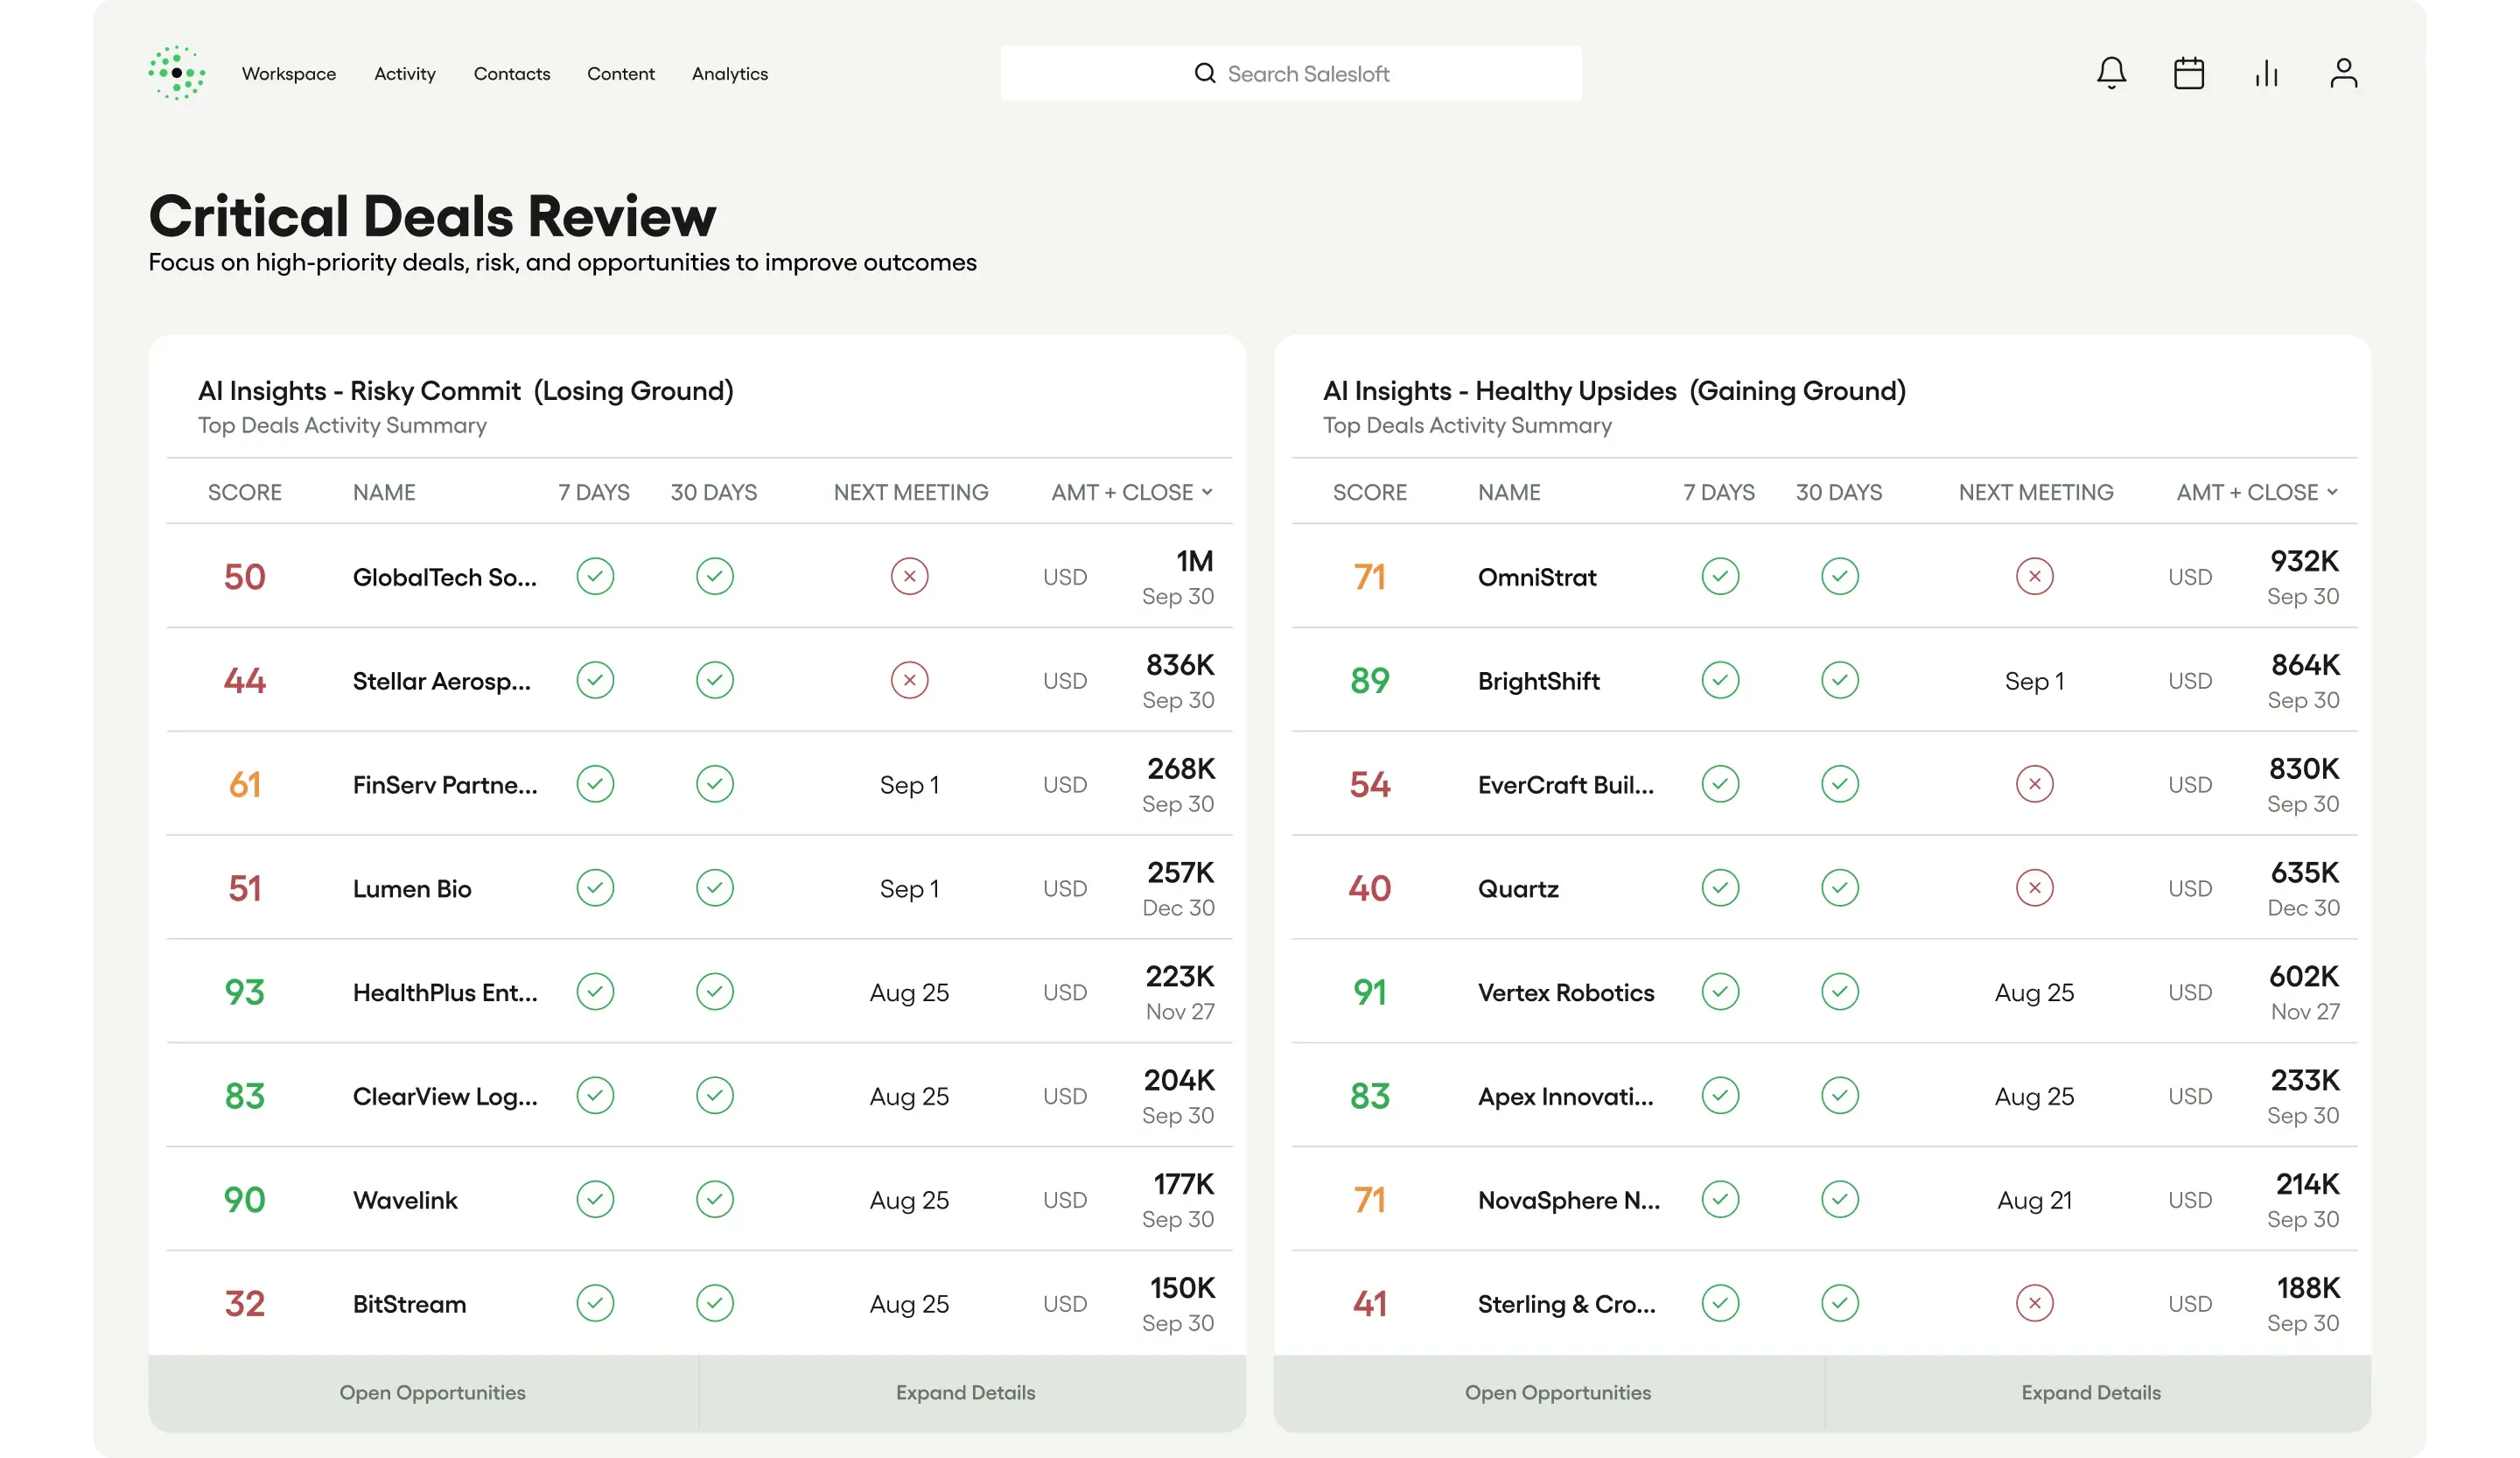The height and width of the screenshot is (1458, 2520).
Task: Click HealthPlus Ent 30 days check icon
Action: 714,992
